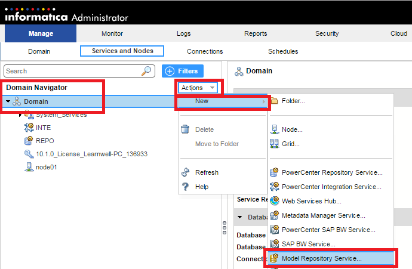Screen dimensions: 412x269
Task: Click the license key icon
Action: point(28,154)
